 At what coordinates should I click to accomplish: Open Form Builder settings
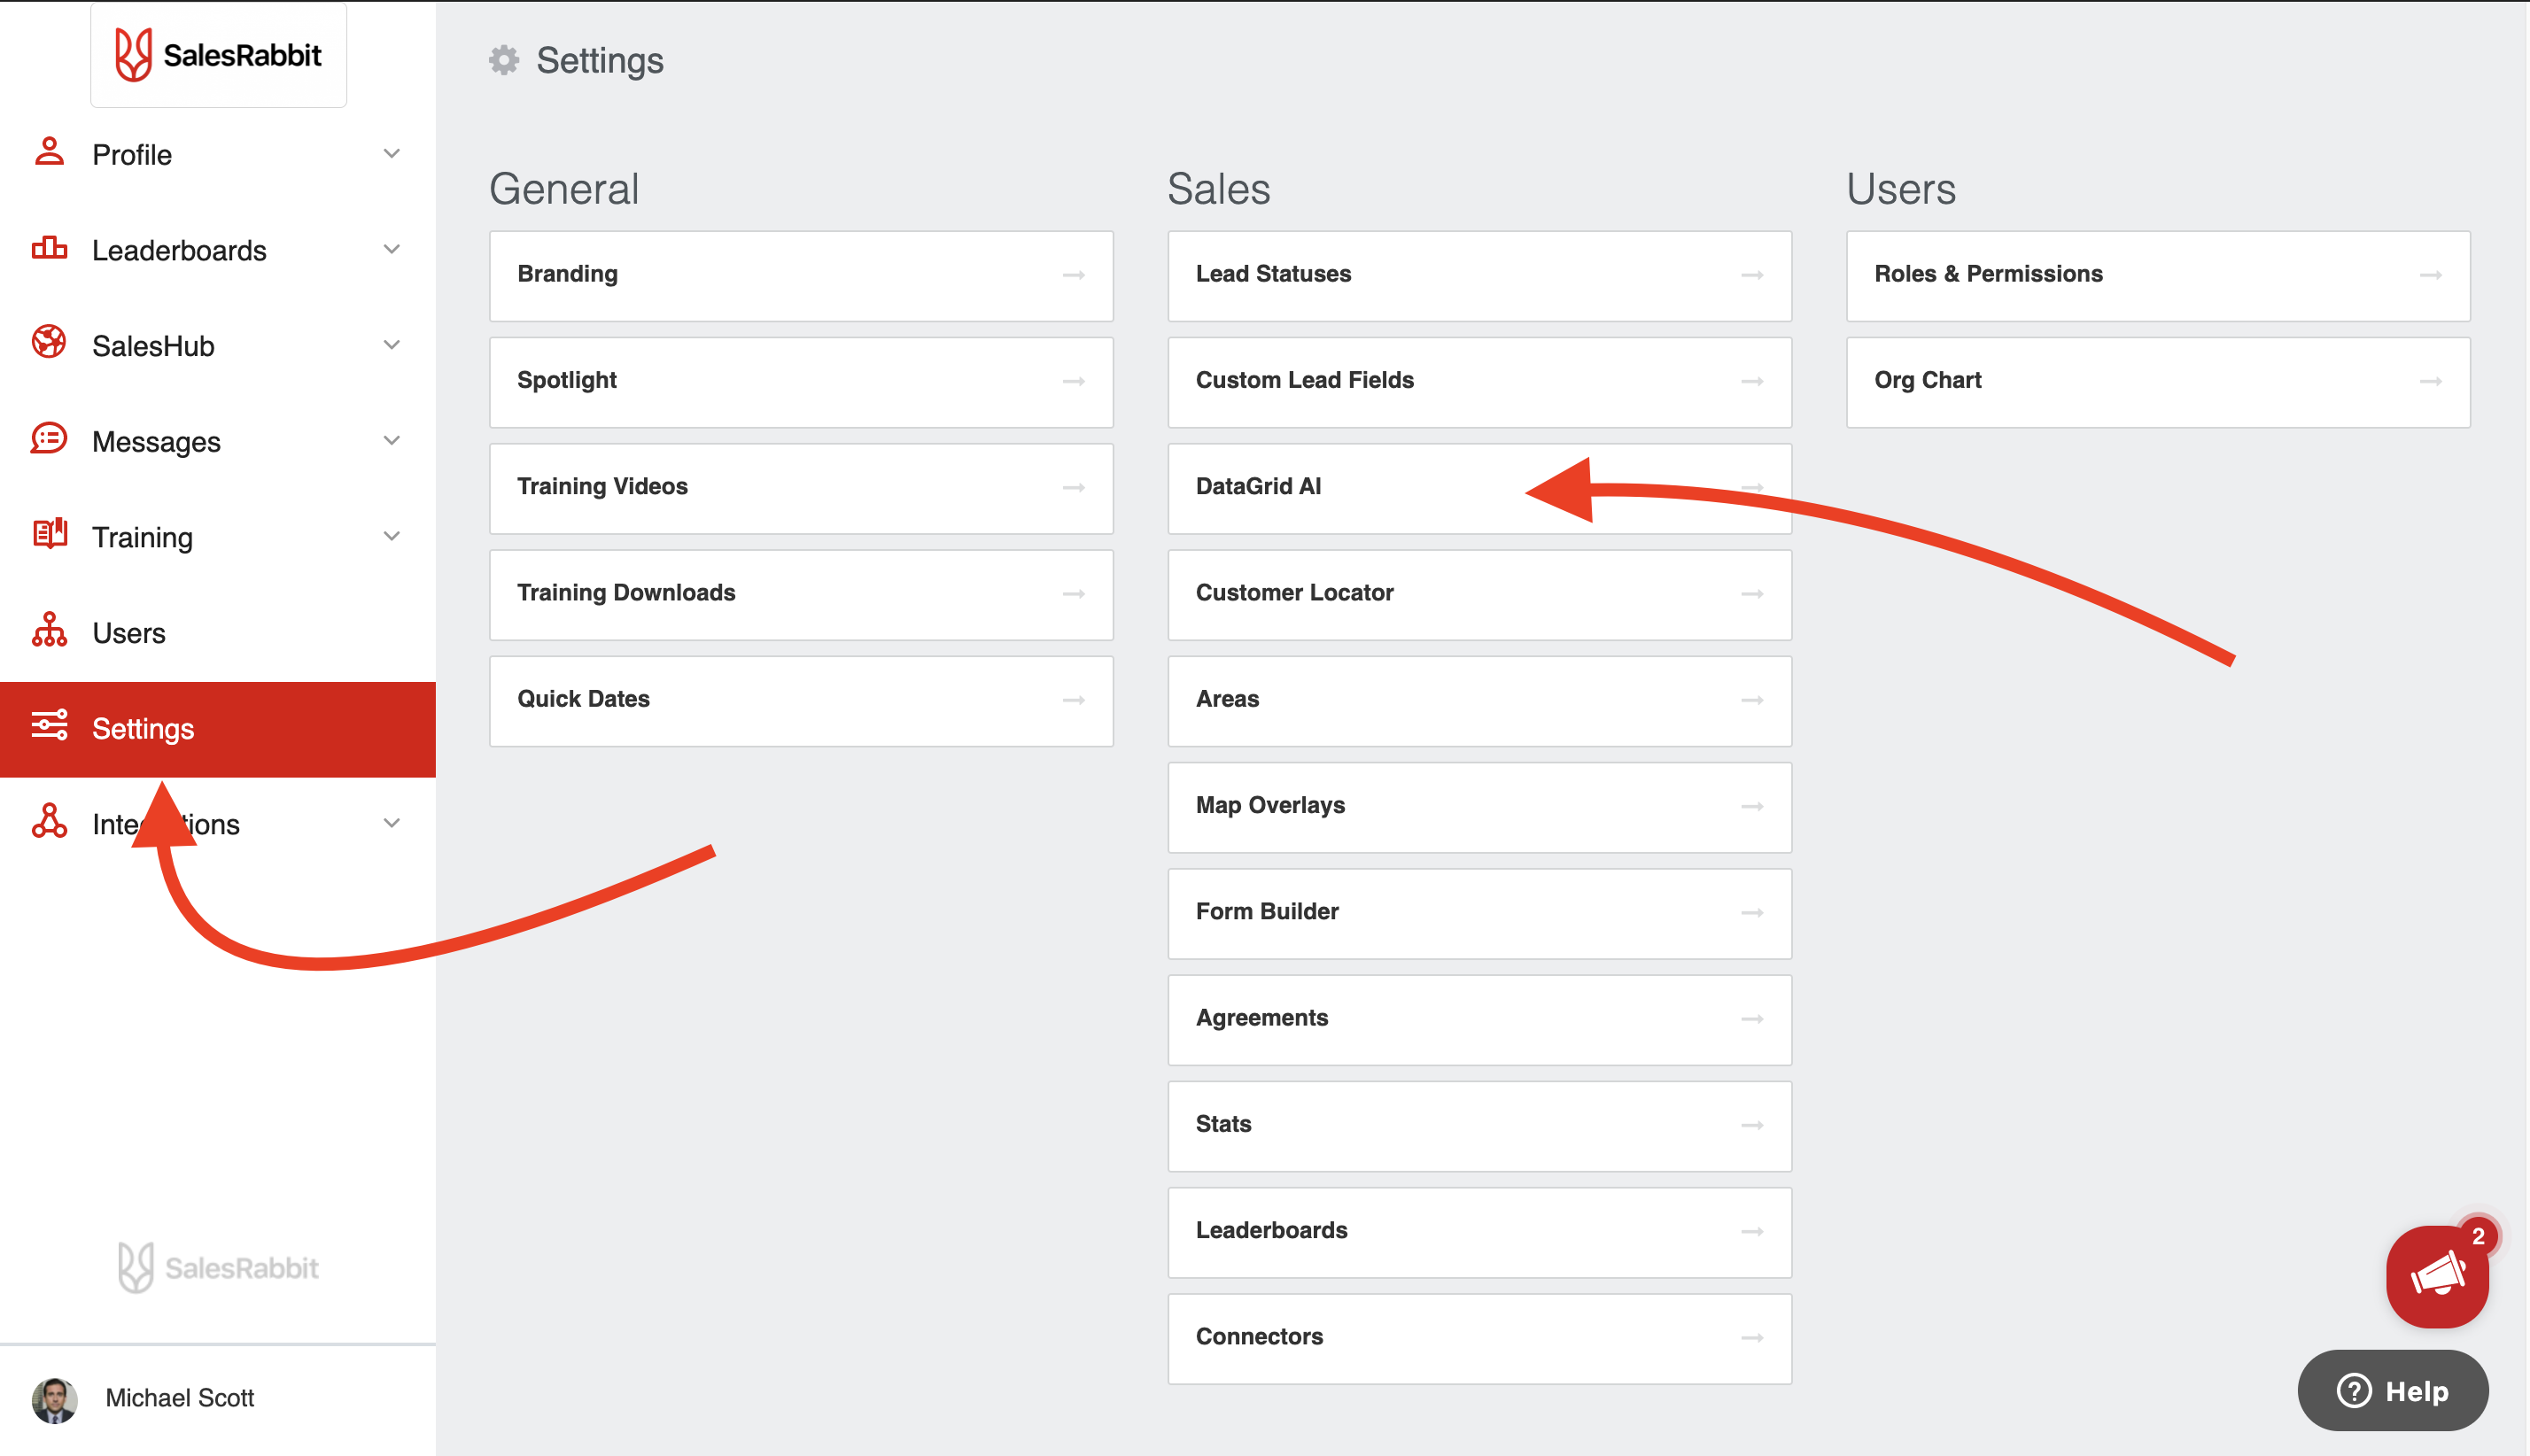click(x=1479, y=913)
